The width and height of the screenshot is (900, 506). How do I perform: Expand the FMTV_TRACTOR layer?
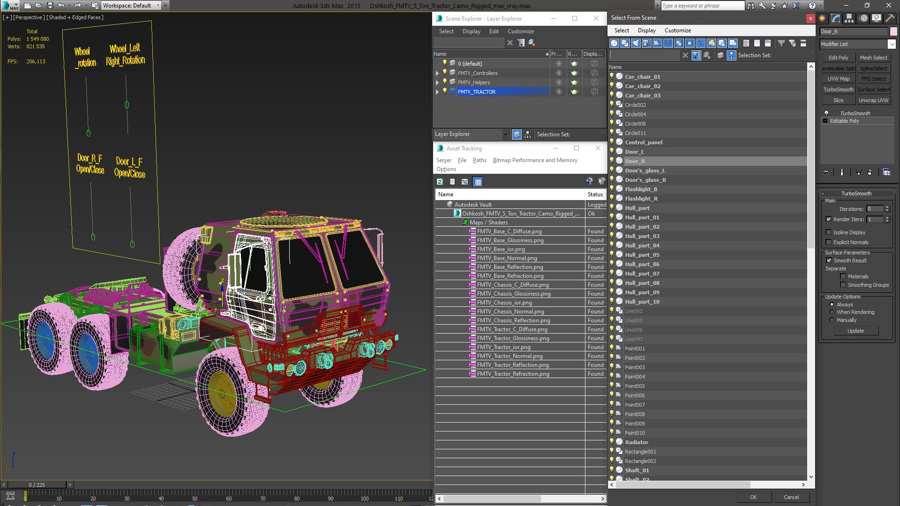point(437,92)
